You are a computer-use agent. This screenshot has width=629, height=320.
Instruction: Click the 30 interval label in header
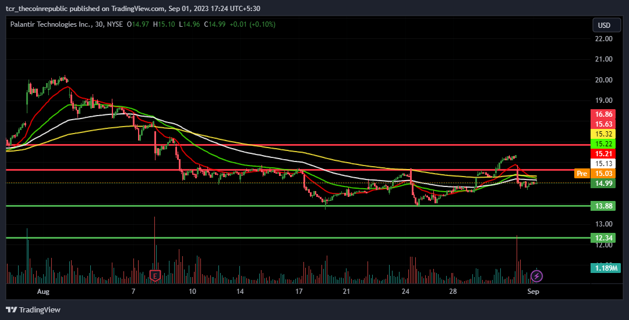point(98,24)
